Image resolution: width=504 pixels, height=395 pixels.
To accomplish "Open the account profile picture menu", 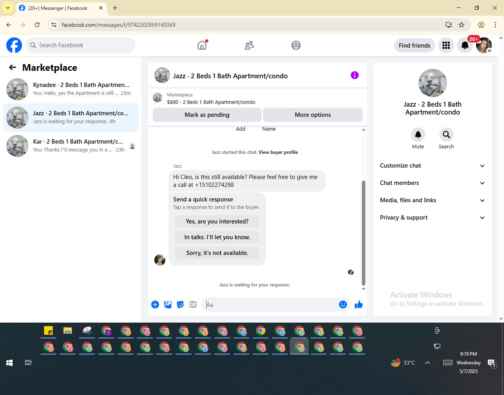I will [484, 45].
